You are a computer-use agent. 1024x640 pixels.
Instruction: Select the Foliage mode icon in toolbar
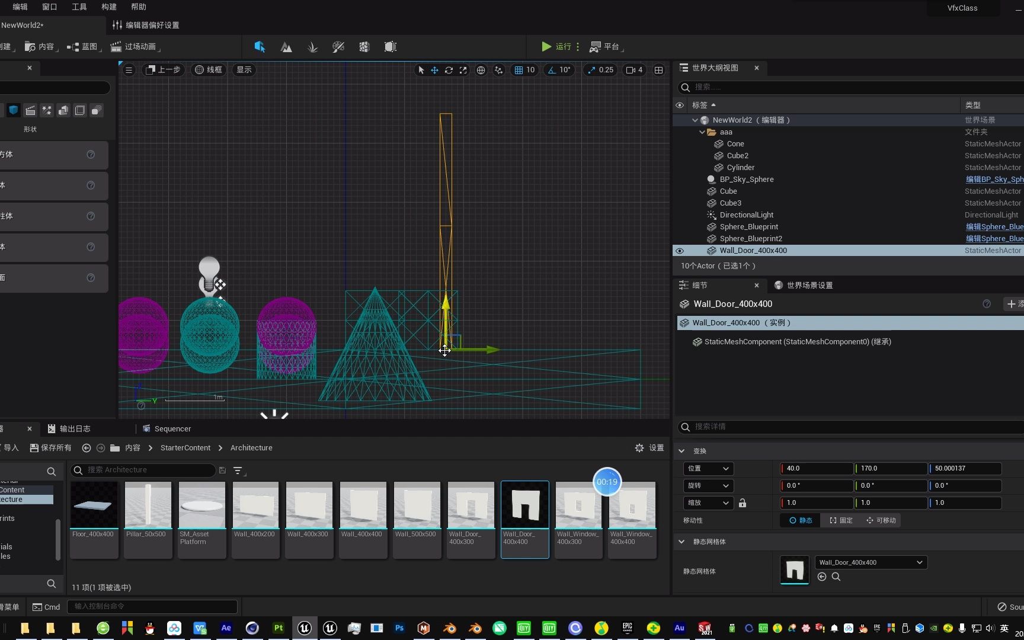(x=312, y=47)
